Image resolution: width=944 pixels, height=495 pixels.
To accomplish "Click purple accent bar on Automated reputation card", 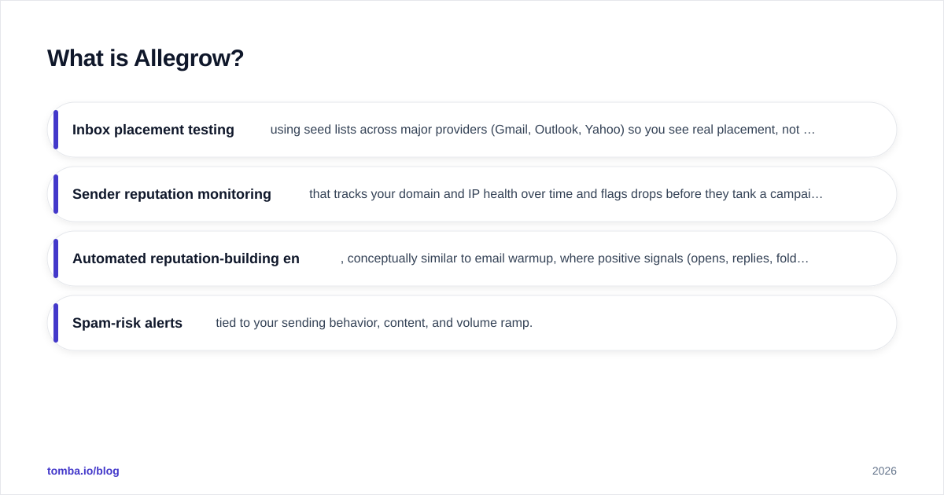I will pyautogui.click(x=56, y=258).
